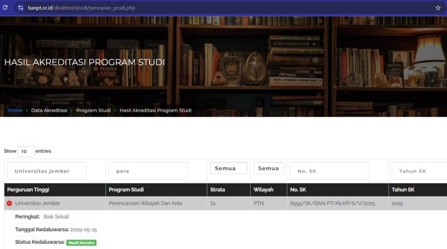Image resolution: width=447 pixels, height=249 pixels.
Task: Sort by Program Studi column header
Action: point(156,190)
